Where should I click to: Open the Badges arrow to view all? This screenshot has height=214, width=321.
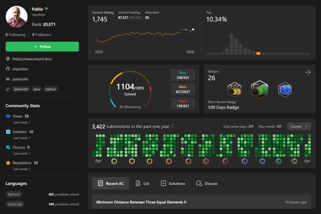pos(308,72)
